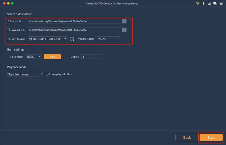Open the Start from menu playback dropdown
Viewport: 226px width, 145px height.
point(25,74)
